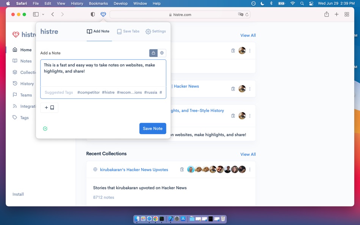Click the translate icon in address bar
This screenshot has height=225, width=360.
240,14
